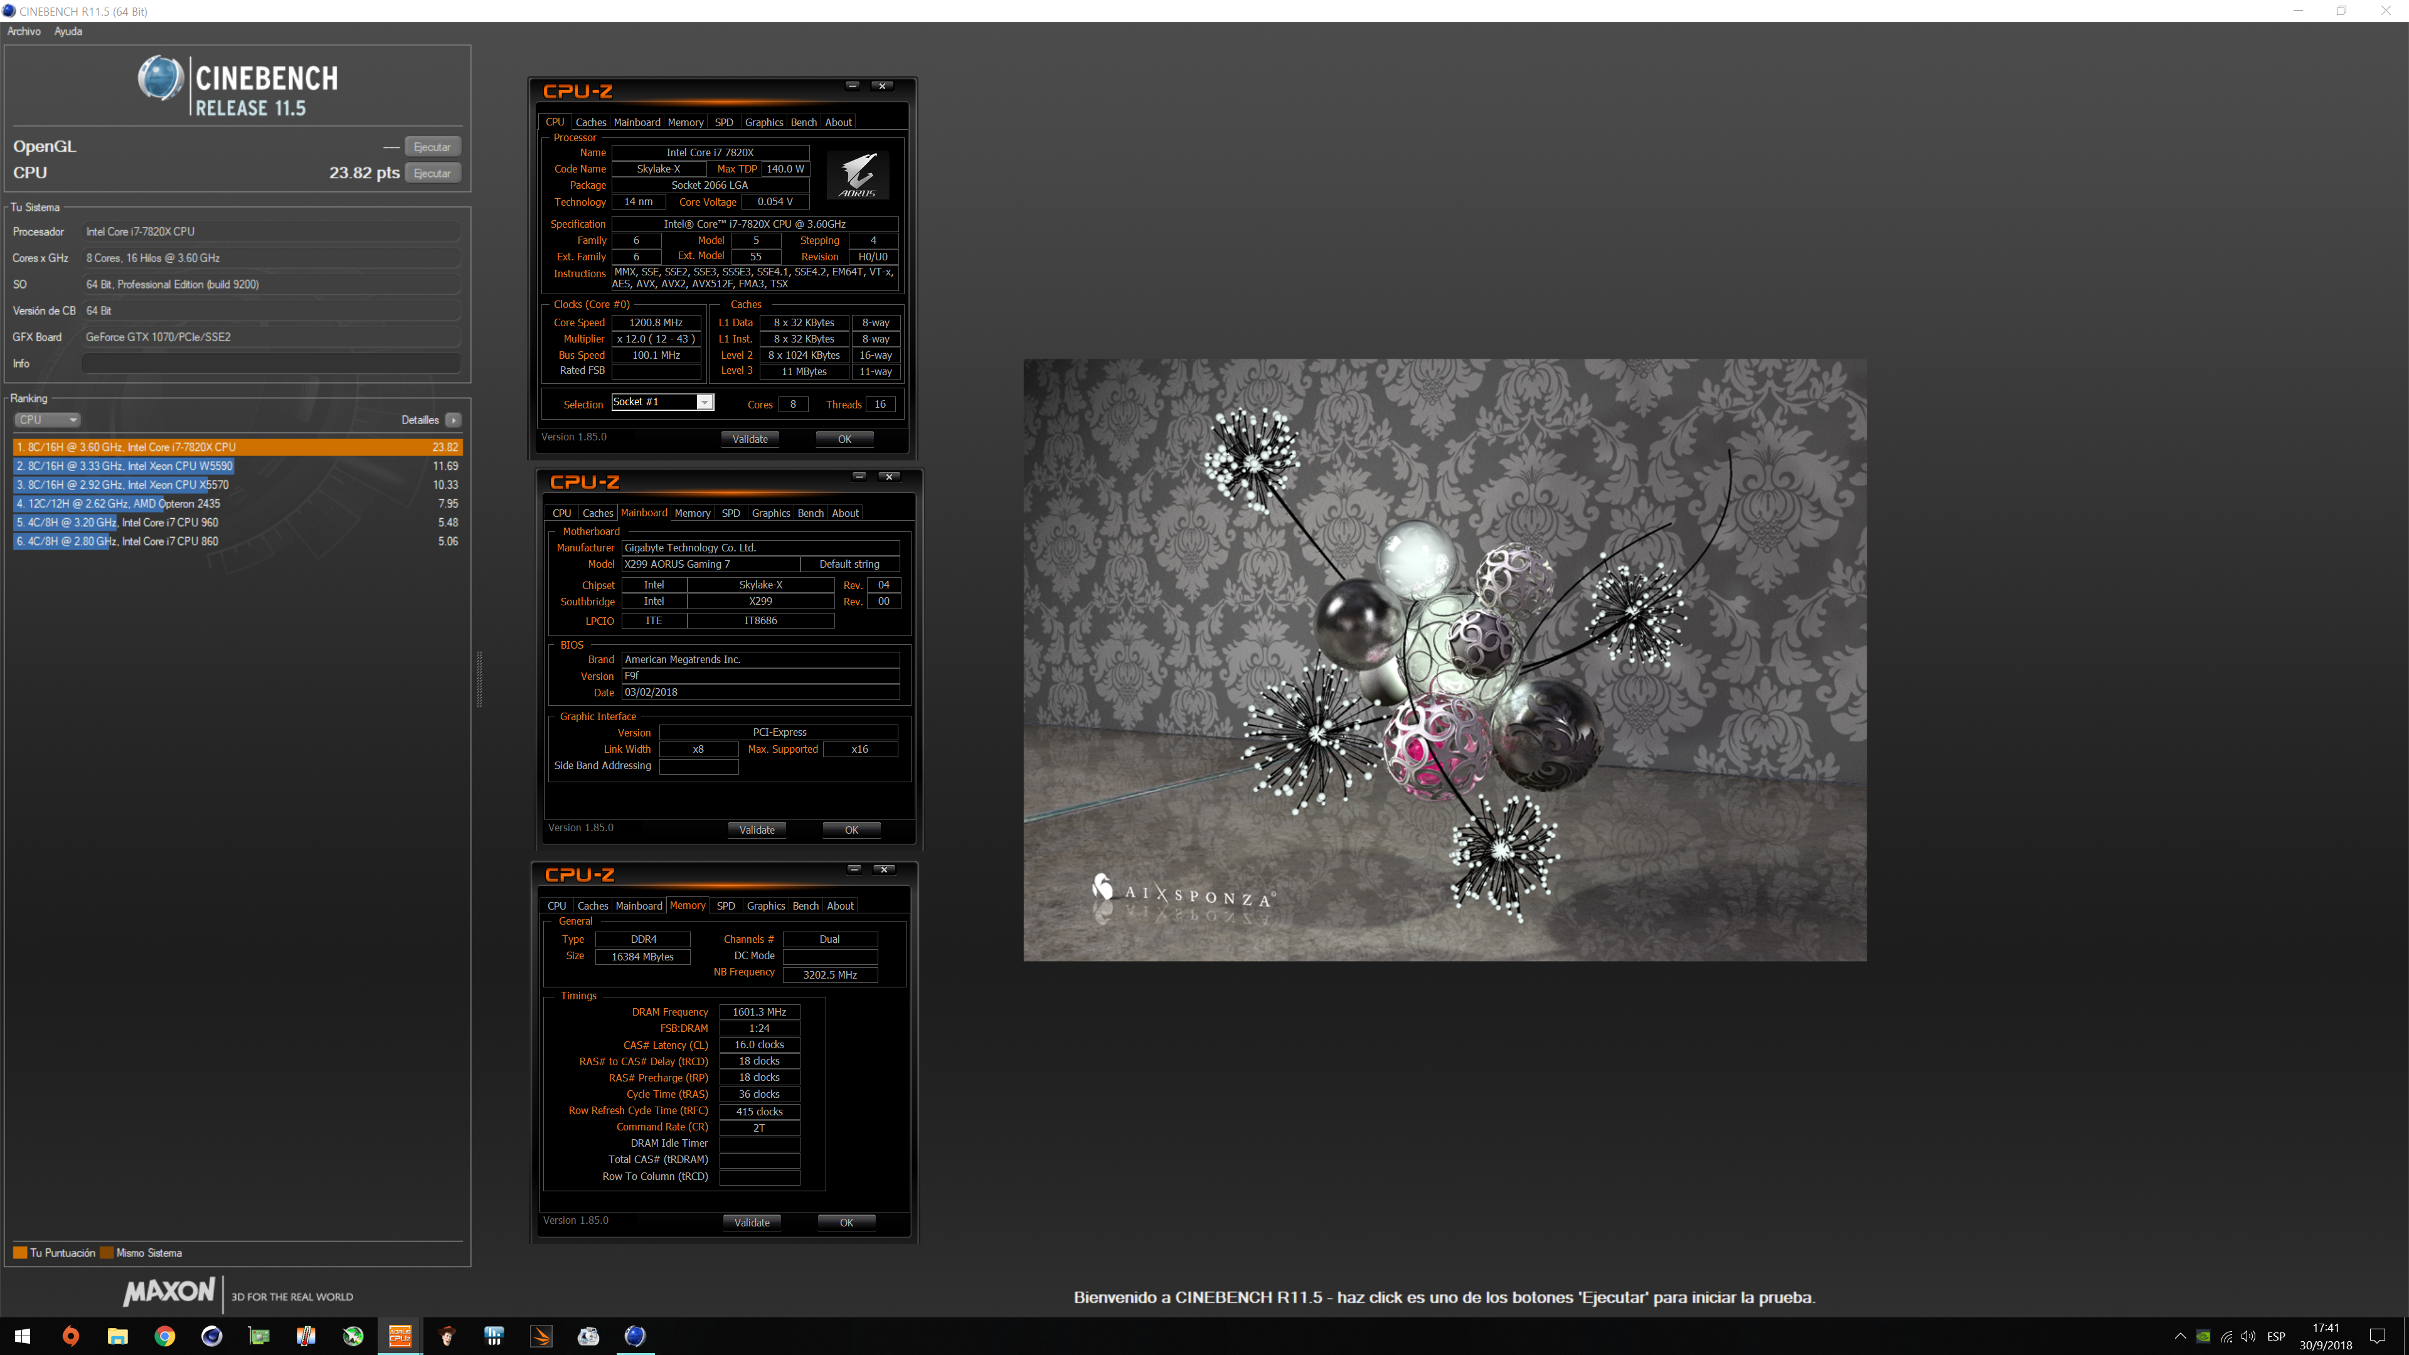This screenshot has width=2409, height=1355.
Task: Open File Explorer from the taskbar
Action: [118, 1336]
